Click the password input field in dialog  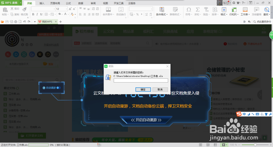[x=141, y=80]
